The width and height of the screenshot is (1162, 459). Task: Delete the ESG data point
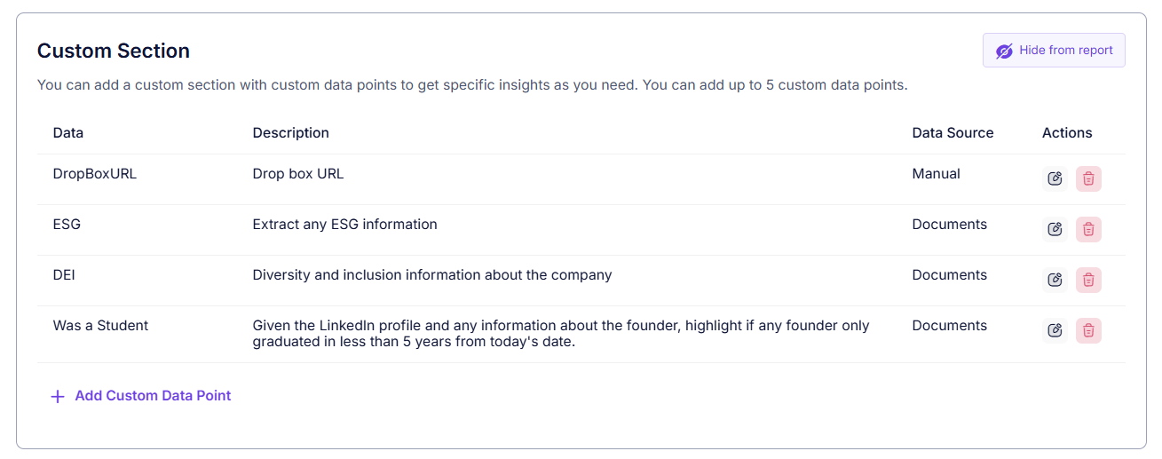pyautogui.click(x=1088, y=229)
